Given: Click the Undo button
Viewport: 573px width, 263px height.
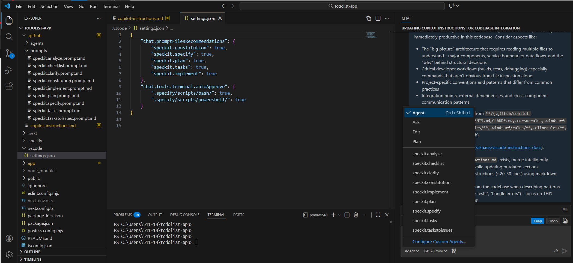Looking at the screenshot, I should 553,221.
